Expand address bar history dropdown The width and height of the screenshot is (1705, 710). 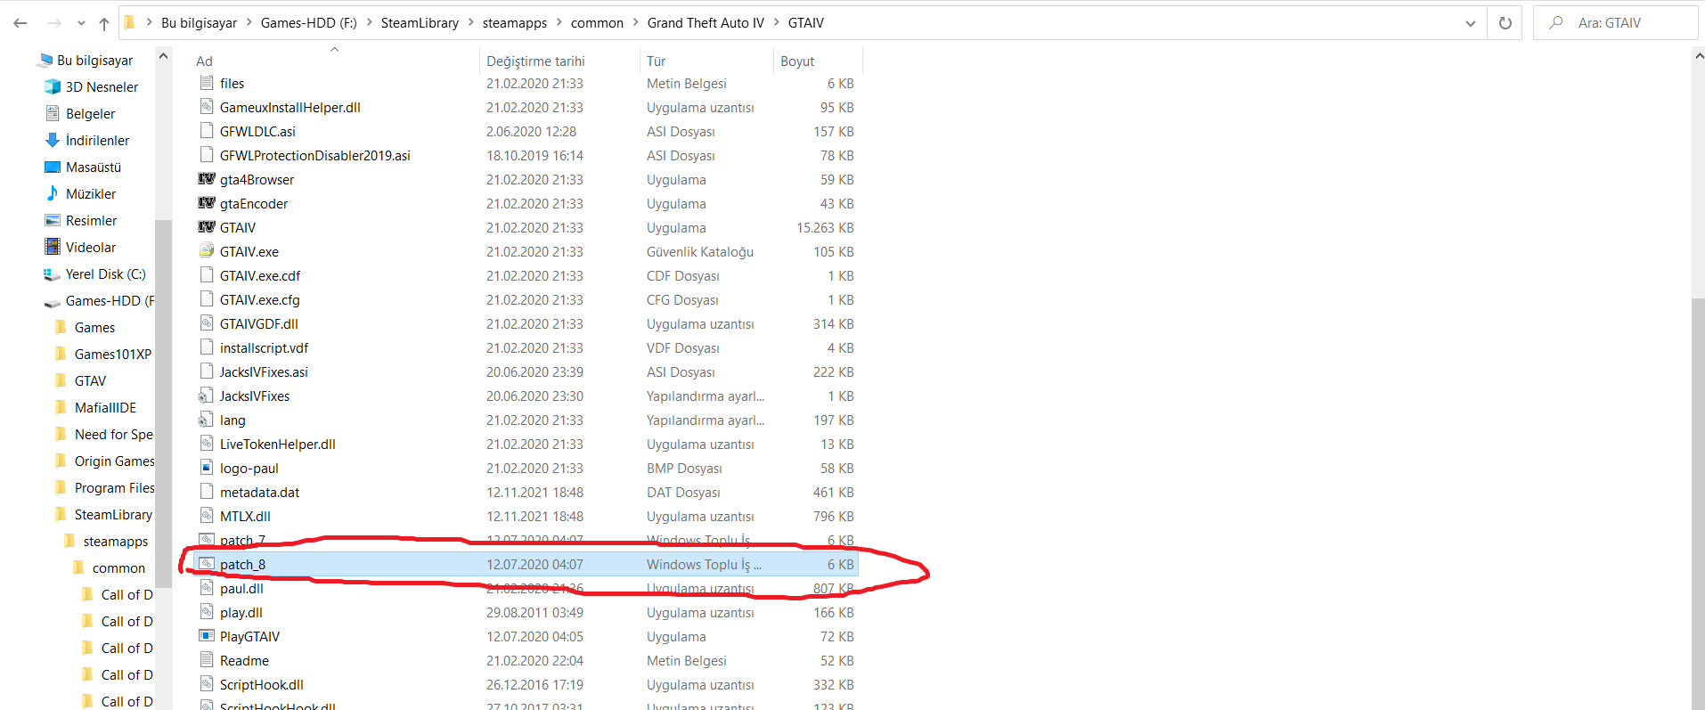pos(1470,23)
